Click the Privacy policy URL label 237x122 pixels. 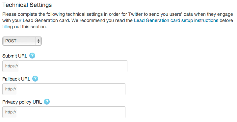[x=22, y=102]
